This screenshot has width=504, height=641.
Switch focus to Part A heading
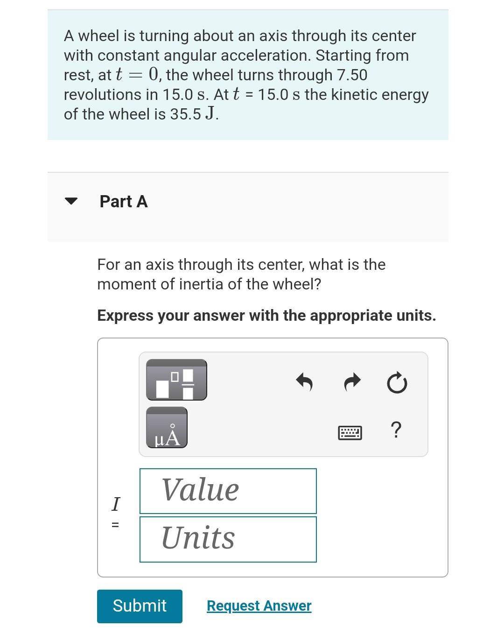[x=123, y=202]
